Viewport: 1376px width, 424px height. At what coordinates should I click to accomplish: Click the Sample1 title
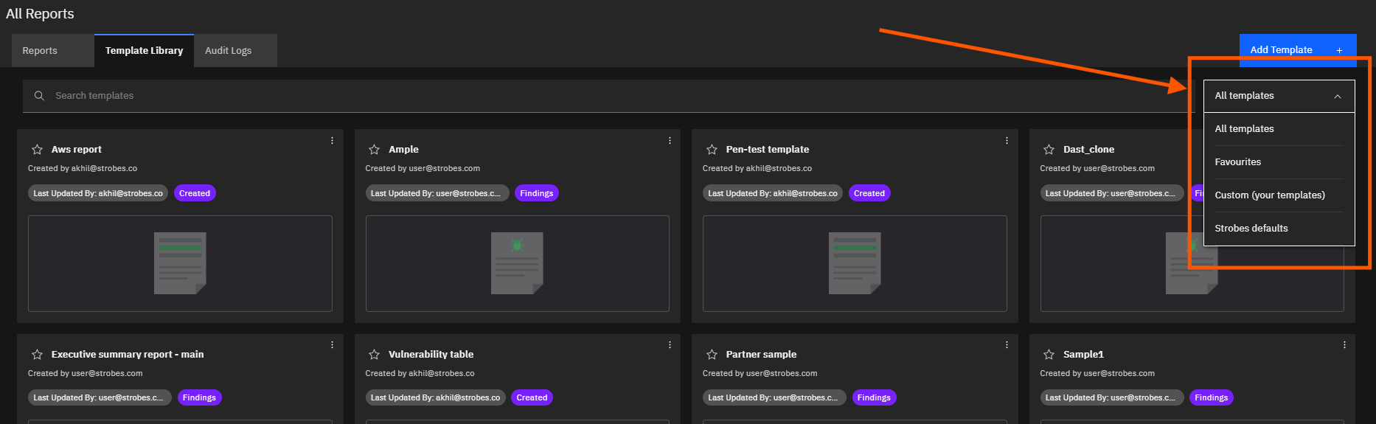coord(1083,355)
